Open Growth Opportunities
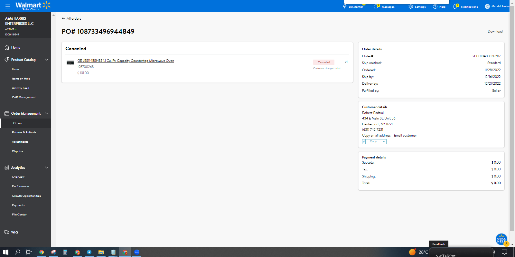515x257 pixels. pos(26,196)
